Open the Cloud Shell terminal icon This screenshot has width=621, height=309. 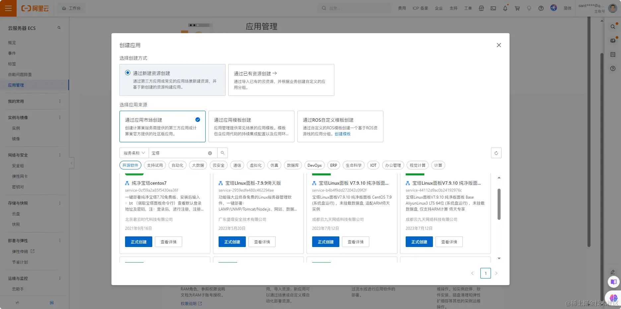(x=493, y=8)
